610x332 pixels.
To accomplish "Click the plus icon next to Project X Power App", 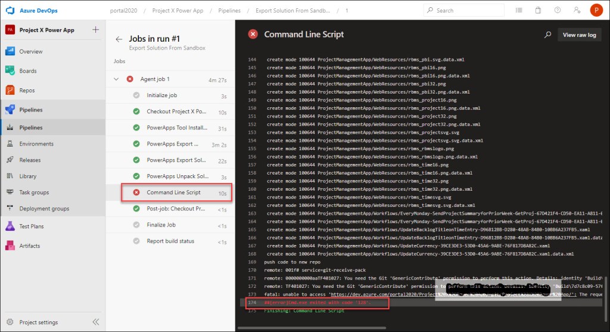I will tap(96, 30).
